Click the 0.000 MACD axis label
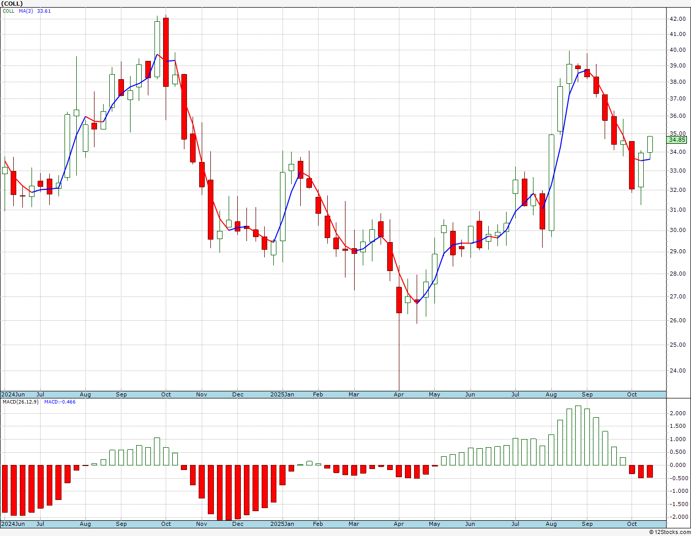691x536 pixels. click(x=679, y=465)
